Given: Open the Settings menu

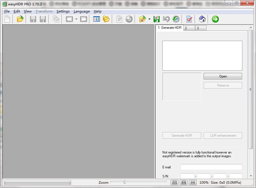Looking at the screenshot, I should [x=63, y=11].
